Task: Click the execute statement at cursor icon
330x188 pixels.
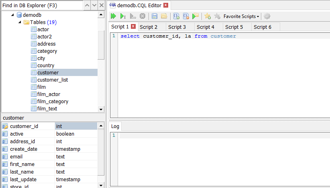Action: (x=123, y=16)
